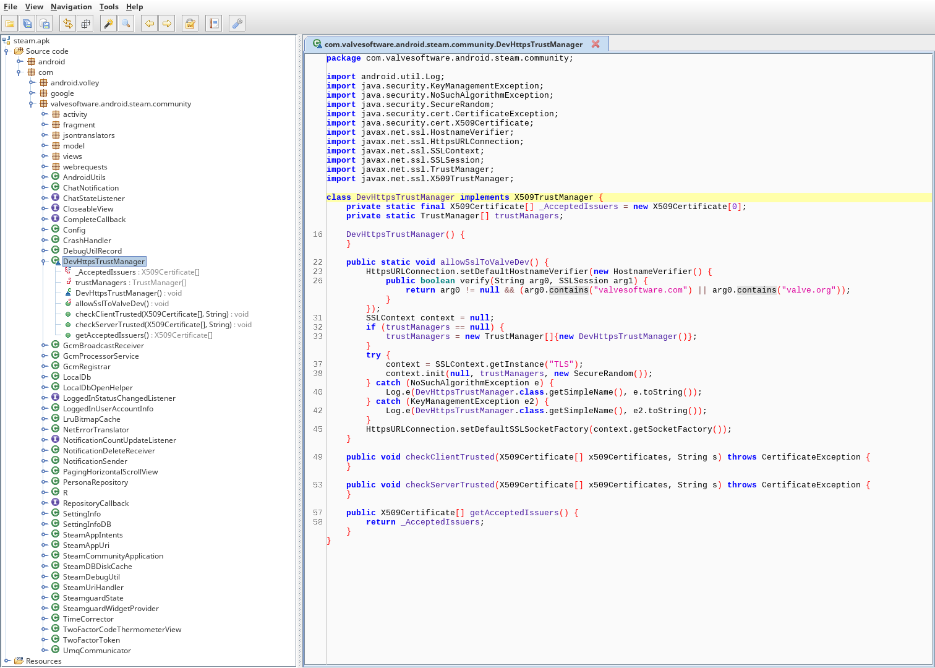Viewport: 935px width, 668px height.
Task: Select DebugUtilRecord in the tree
Action: (x=92, y=251)
